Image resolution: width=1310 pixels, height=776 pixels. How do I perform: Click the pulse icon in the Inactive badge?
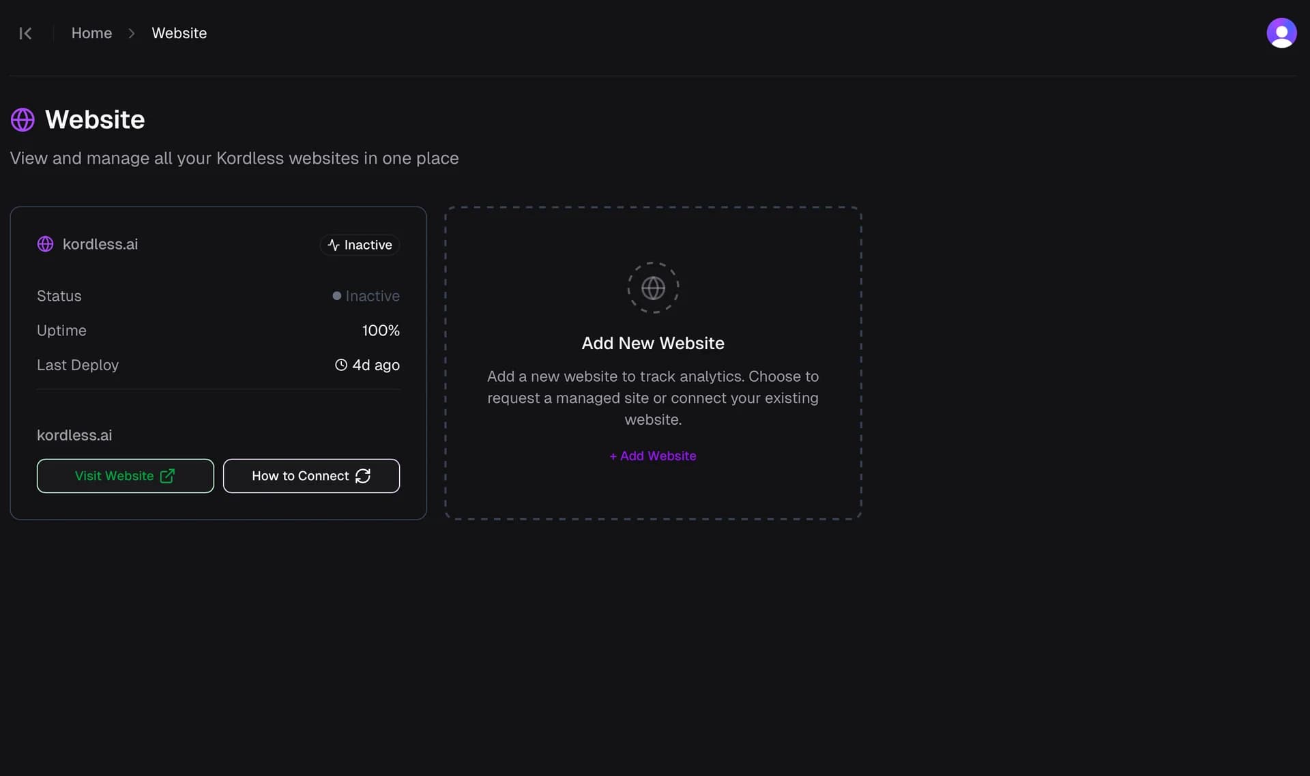pyautogui.click(x=332, y=245)
